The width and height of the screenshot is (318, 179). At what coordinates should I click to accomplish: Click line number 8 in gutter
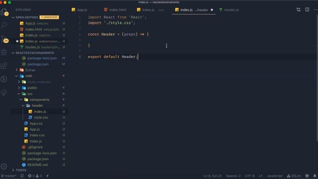click(79, 57)
